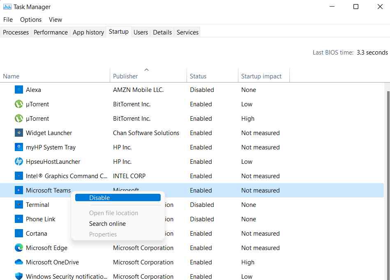Click the µTorrent icon with Low impact
This screenshot has height=280, width=390.
tap(18, 104)
